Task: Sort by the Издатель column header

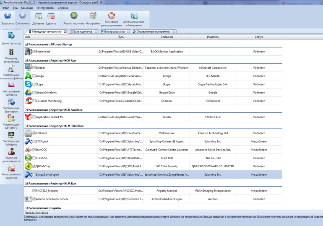Action: [x=213, y=37]
